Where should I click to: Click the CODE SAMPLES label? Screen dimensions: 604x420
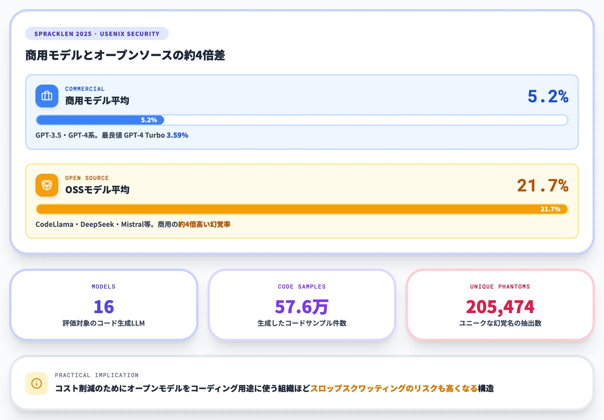click(302, 287)
